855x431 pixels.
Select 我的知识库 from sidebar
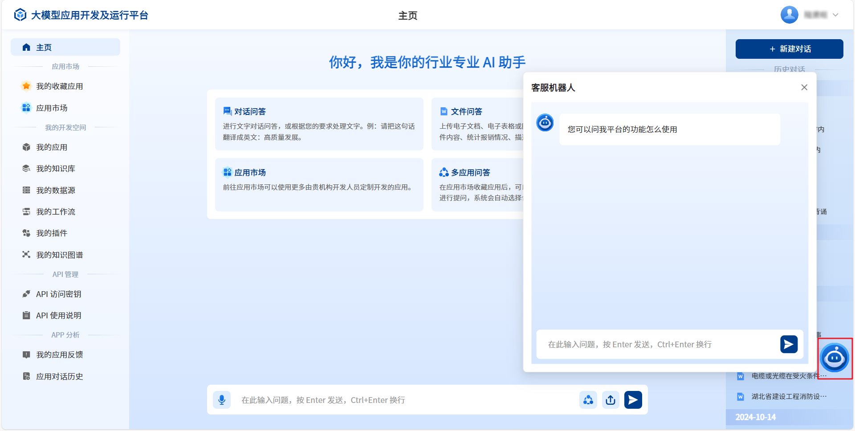click(x=56, y=169)
